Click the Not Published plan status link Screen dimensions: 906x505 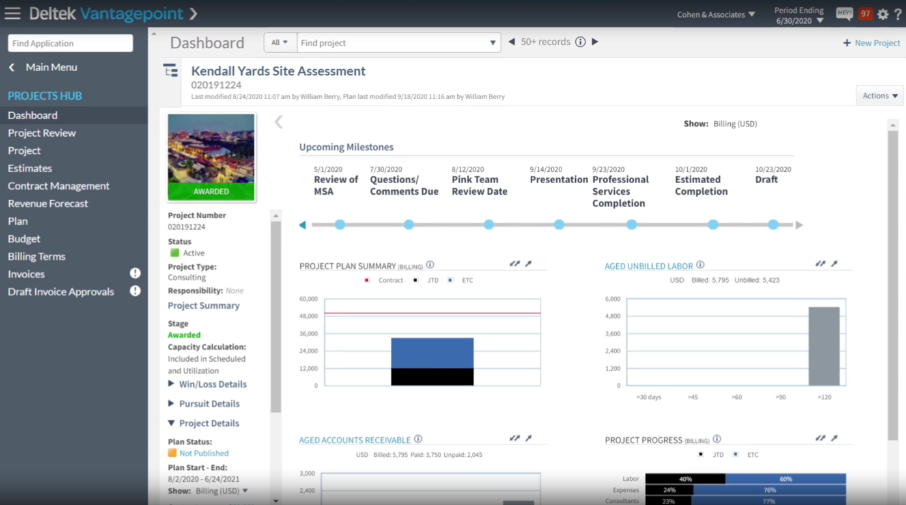[x=204, y=454]
